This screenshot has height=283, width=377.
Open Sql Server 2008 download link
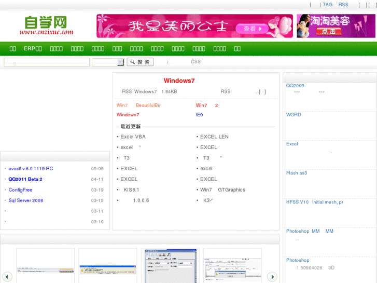[x=26, y=200]
